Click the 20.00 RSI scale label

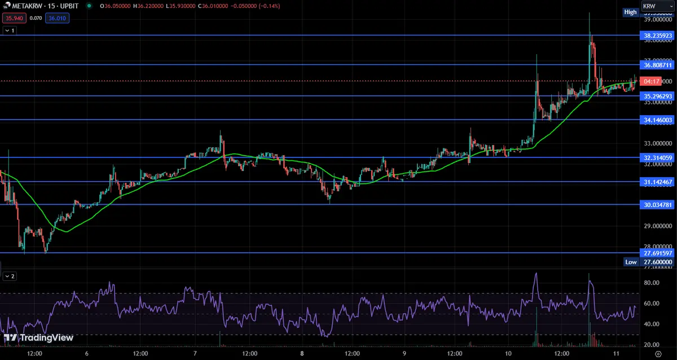point(651,345)
